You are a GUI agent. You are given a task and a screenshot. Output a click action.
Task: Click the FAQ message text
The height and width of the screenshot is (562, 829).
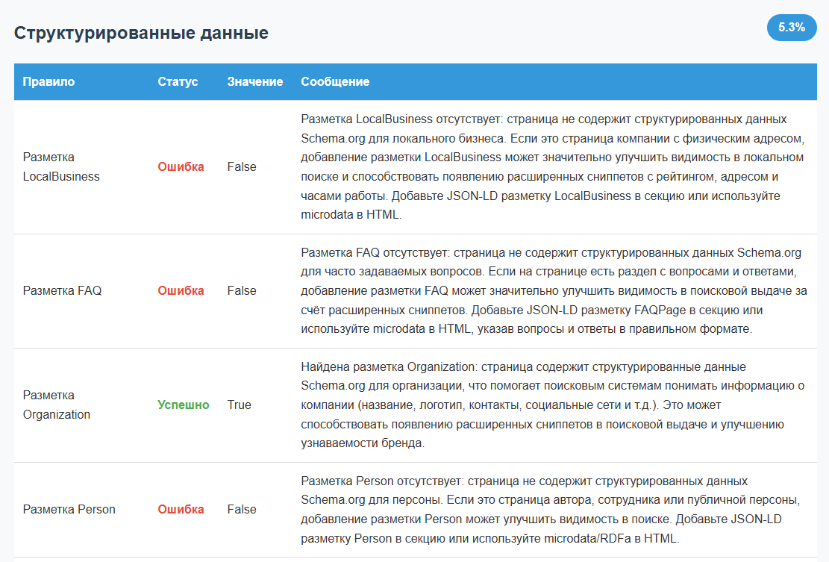click(554, 291)
